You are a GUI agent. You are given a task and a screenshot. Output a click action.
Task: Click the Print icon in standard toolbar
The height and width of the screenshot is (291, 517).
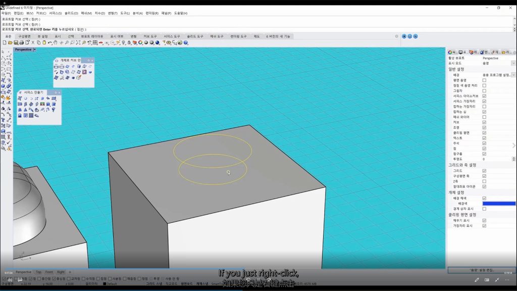pyautogui.click(x=21, y=43)
